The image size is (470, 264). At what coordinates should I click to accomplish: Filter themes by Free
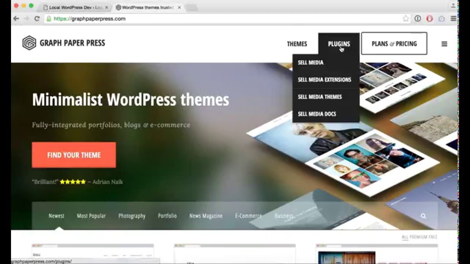tap(433, 237)
